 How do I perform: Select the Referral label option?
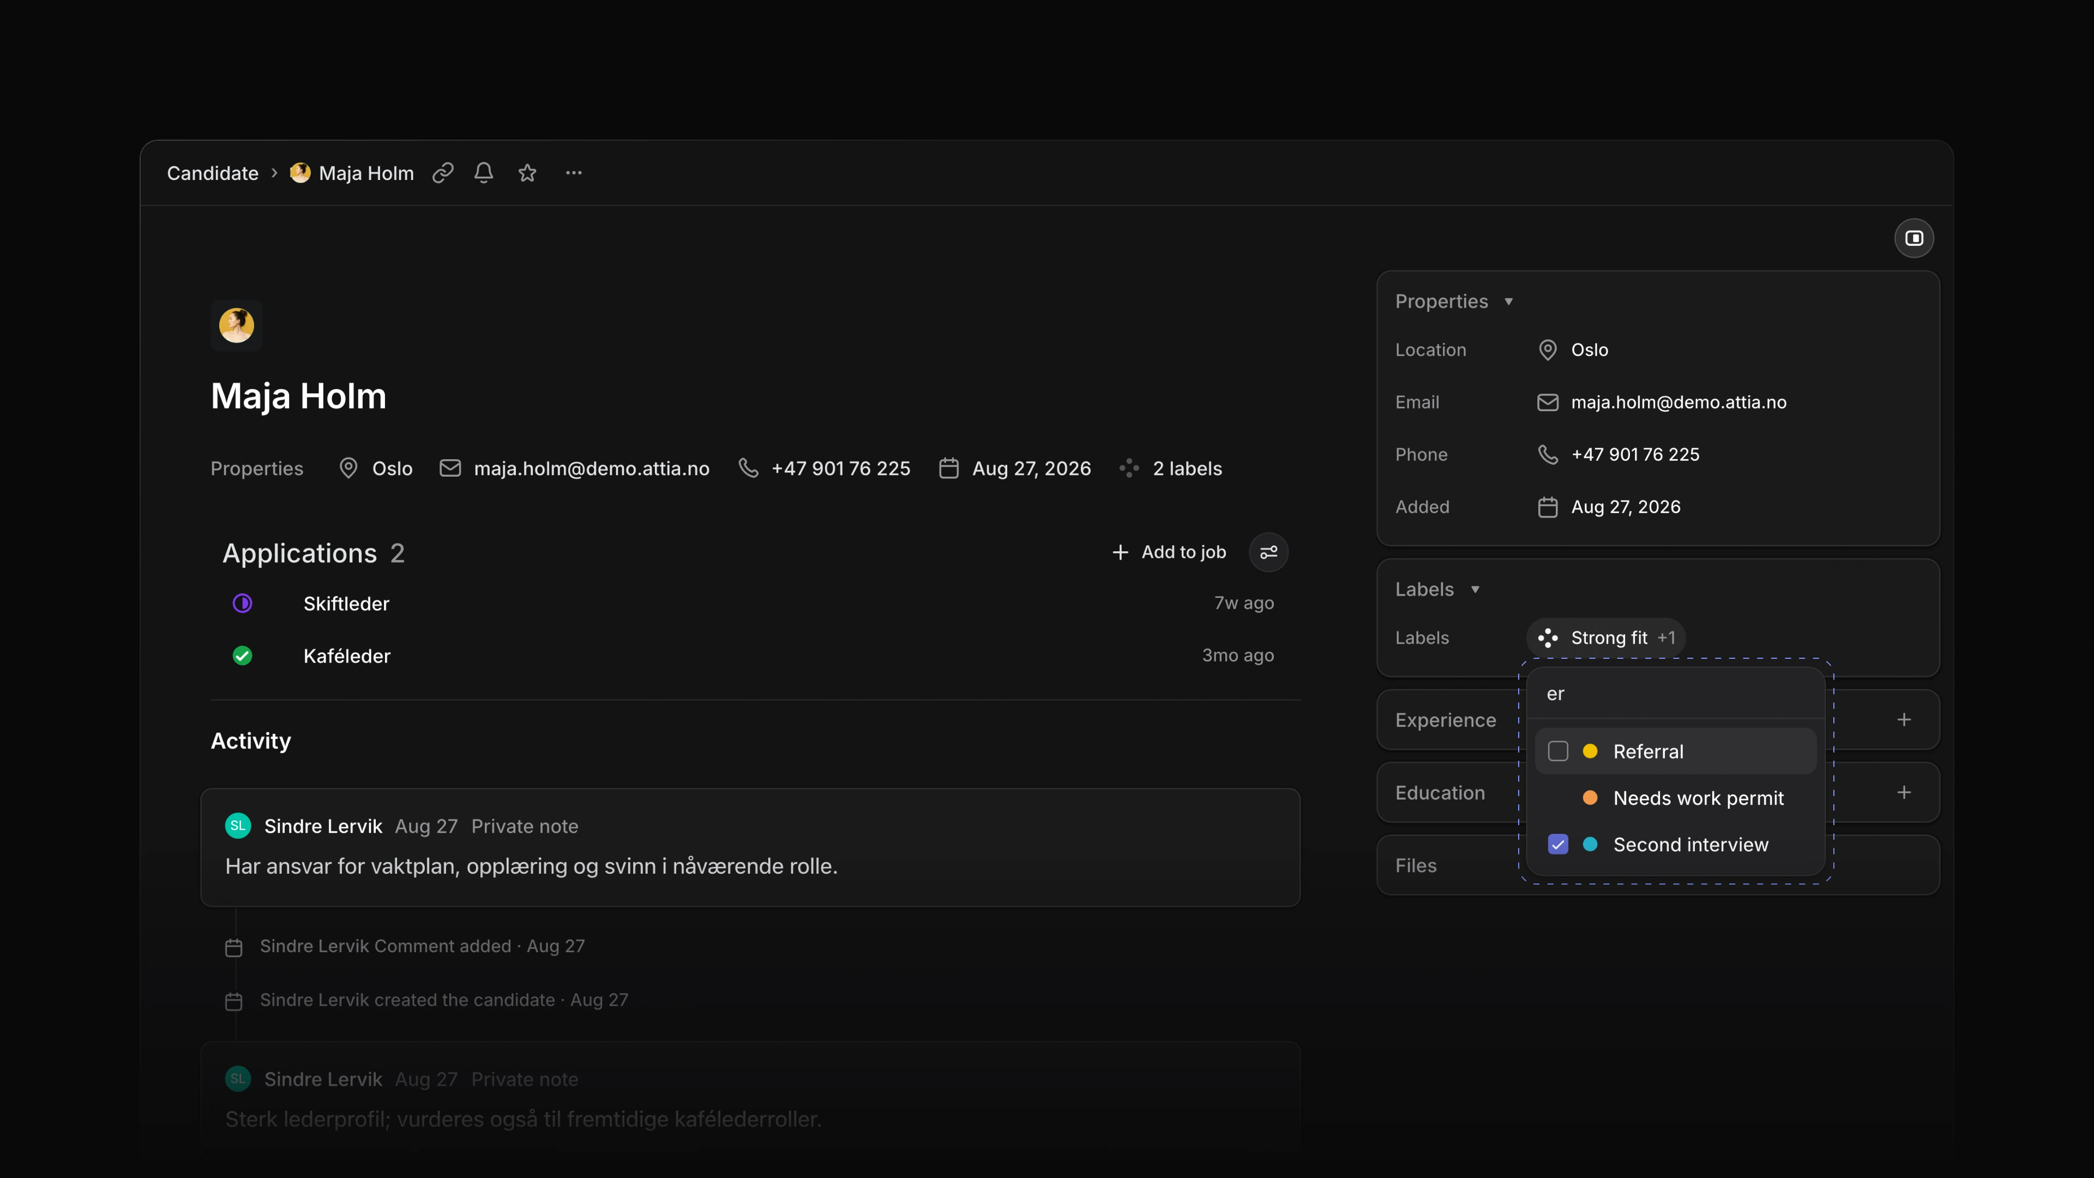pos(1675,751)
